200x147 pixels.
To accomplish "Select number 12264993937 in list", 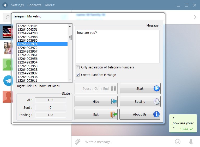I will tap(42, 73).
